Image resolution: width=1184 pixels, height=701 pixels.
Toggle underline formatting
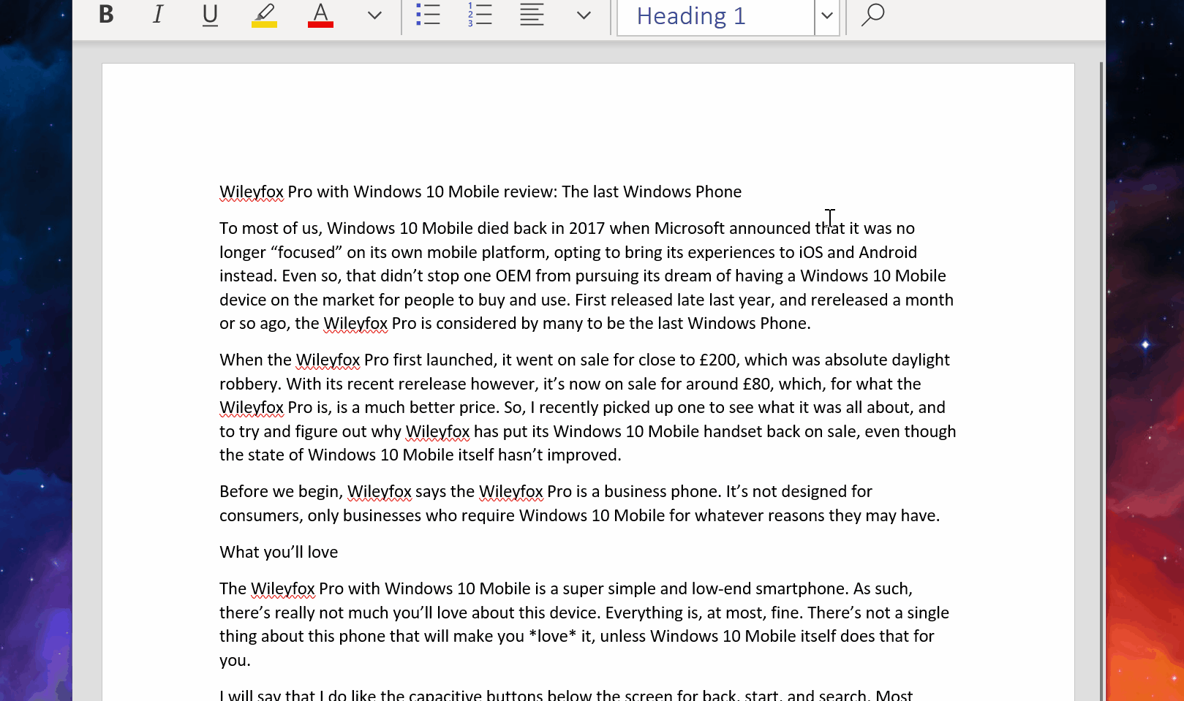(x=210, y=15)
